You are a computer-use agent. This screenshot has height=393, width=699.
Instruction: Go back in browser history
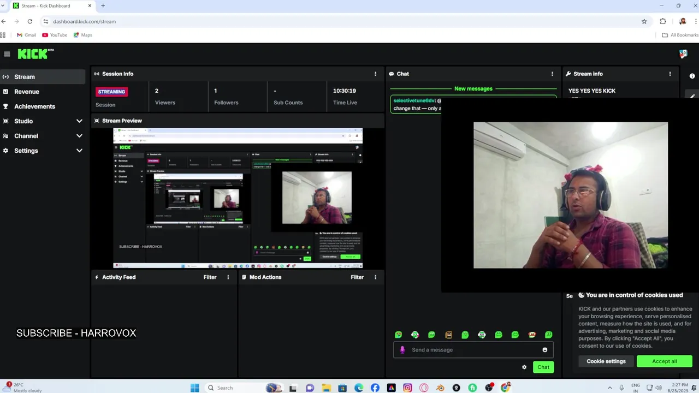pos(4,21)
